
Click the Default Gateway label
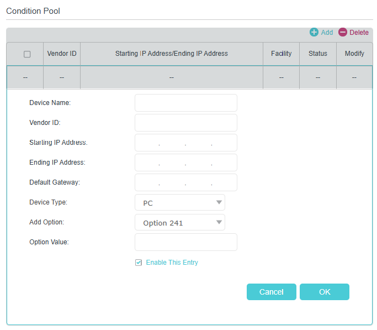(55, 182)
